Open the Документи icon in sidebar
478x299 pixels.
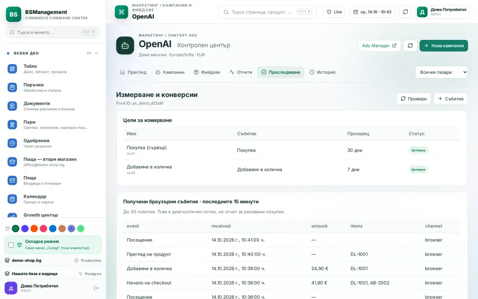(12, 106)
